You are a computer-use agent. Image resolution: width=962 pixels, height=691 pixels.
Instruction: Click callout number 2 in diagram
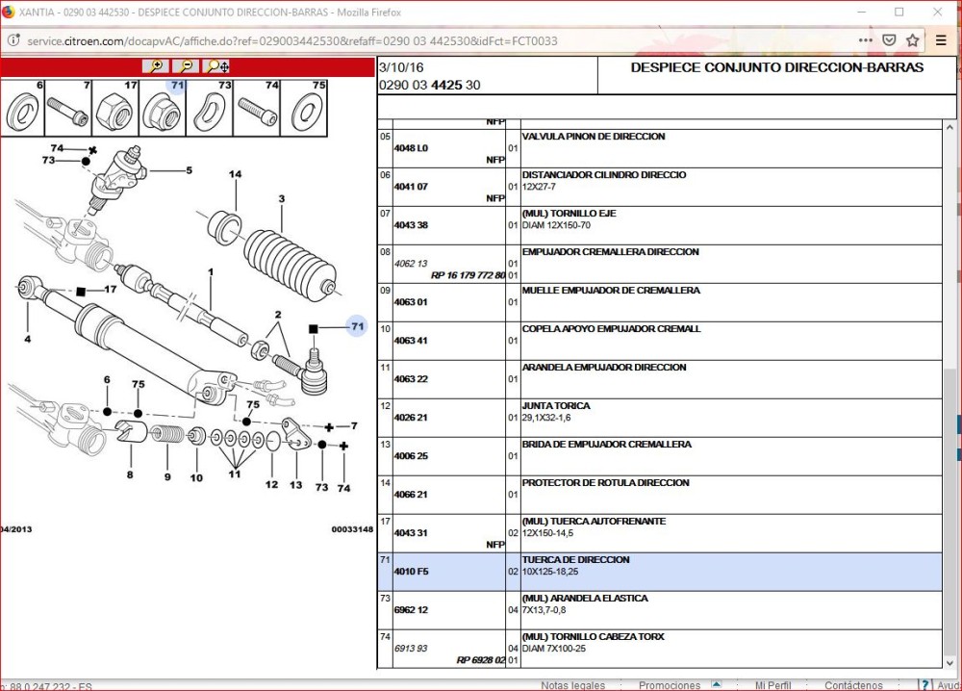[278, 315]
